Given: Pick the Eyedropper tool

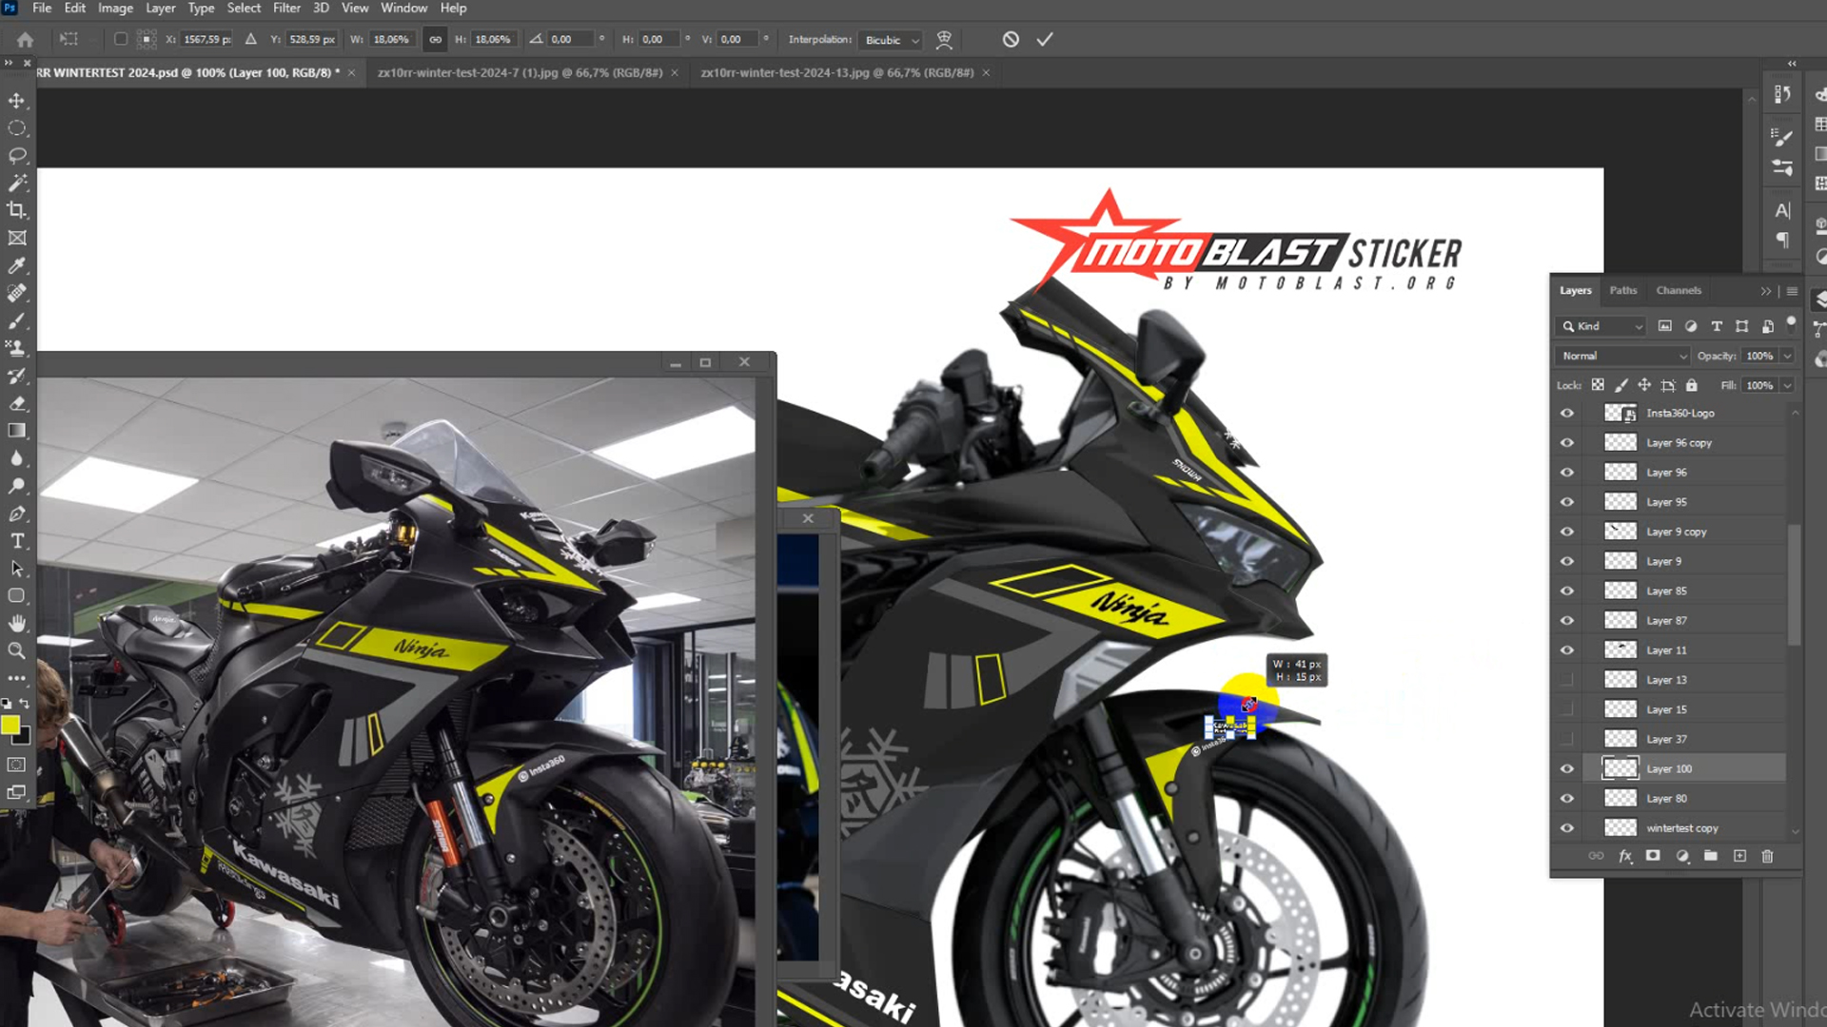Looking at the screenshot, I should pyautogui.click(x=17, y=265).
